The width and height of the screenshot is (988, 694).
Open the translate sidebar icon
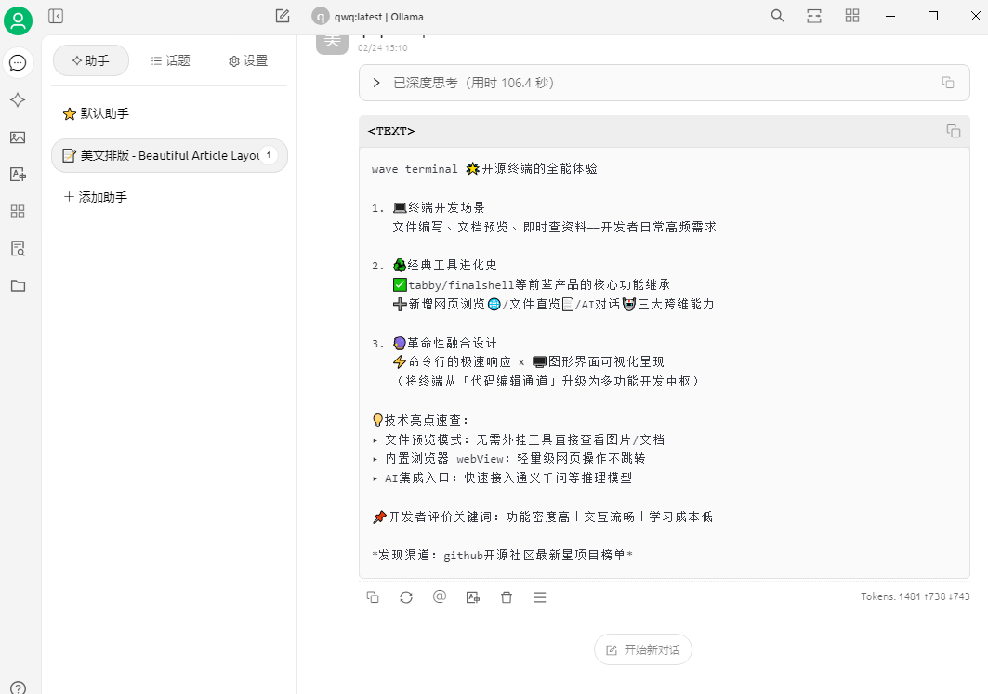tap(18, 175)
